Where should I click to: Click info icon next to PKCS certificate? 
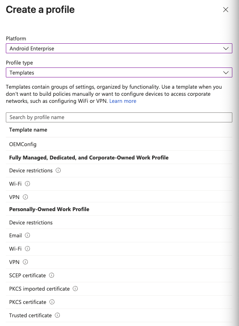(52, 302)
